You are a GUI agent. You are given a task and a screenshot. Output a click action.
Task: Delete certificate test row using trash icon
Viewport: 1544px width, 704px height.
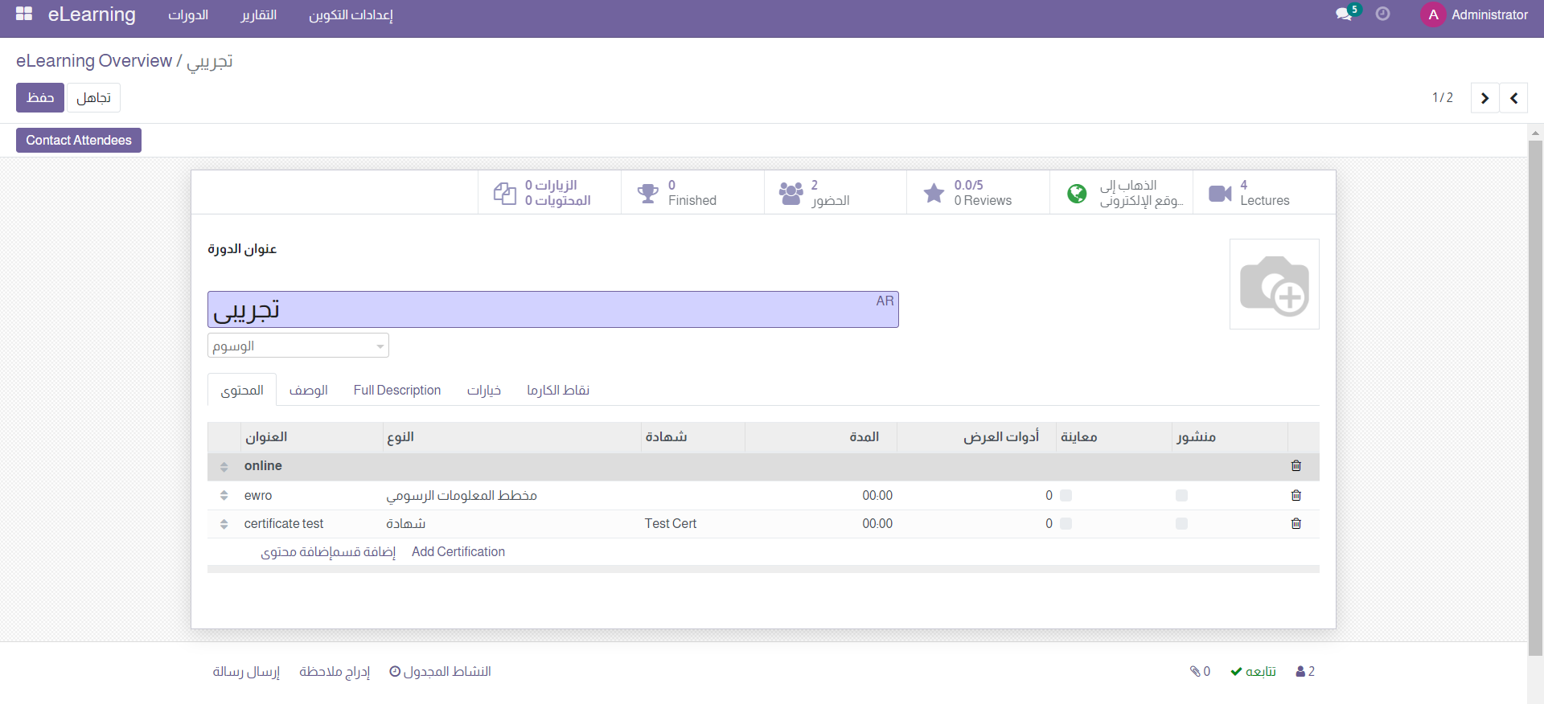[x=1296, y=524]
